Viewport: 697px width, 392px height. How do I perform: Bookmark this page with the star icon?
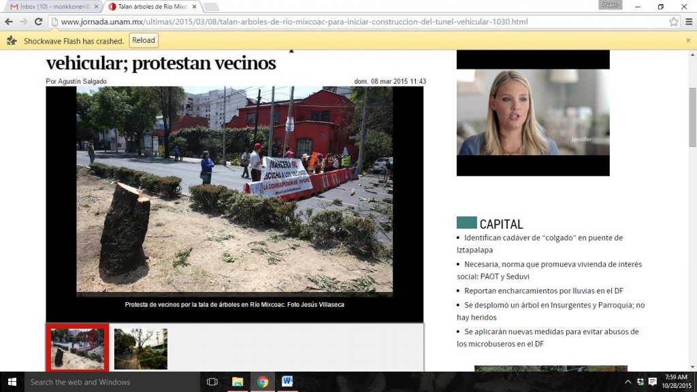tap(673, 22)
